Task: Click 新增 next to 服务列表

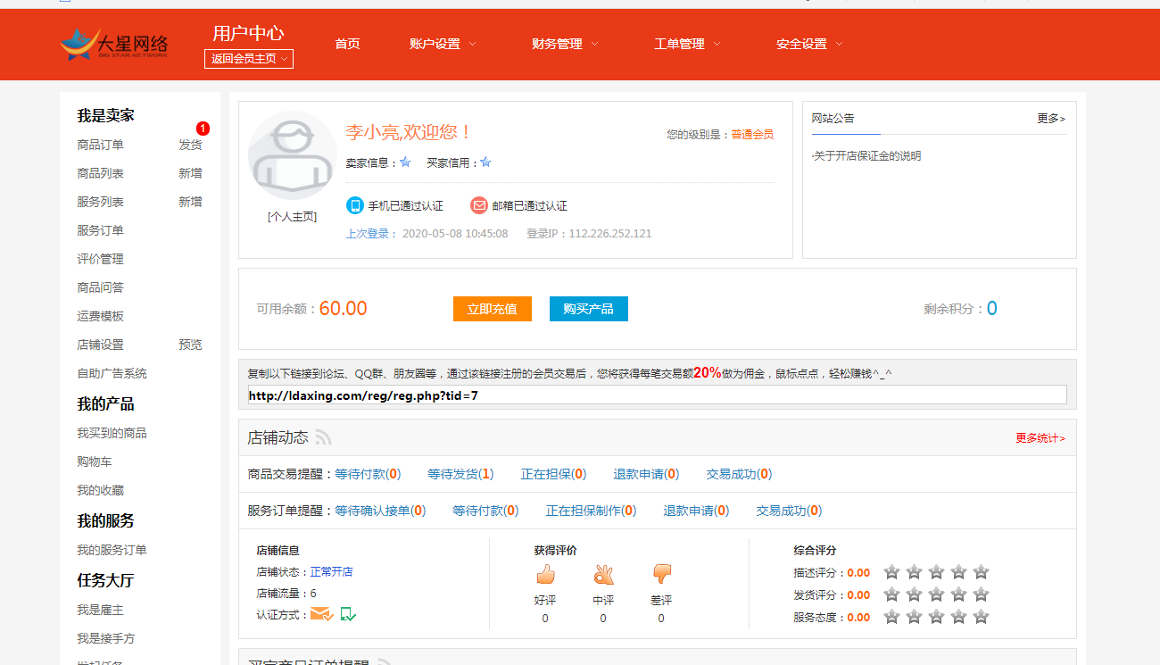Action: pyautogui.click(x=190, y=202)
